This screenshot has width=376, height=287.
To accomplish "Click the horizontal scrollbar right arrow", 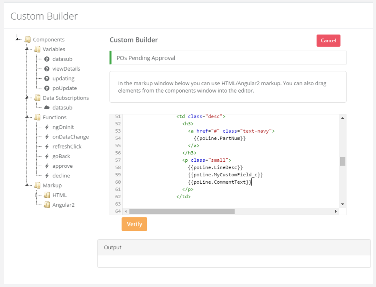I will (336, 211).
